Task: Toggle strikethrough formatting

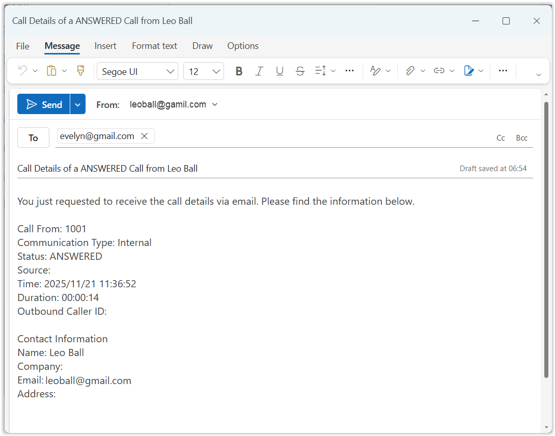Action: coord(300,71)
